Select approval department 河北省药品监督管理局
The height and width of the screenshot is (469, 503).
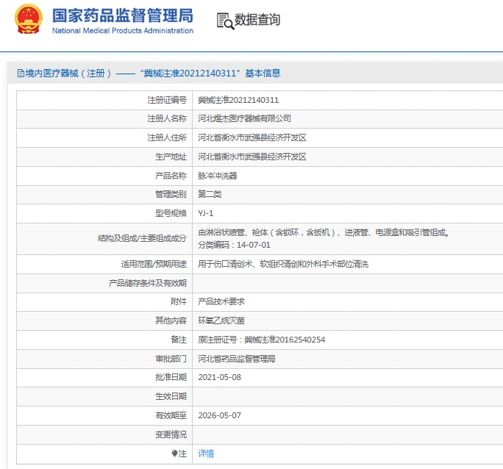click(237, 359)
